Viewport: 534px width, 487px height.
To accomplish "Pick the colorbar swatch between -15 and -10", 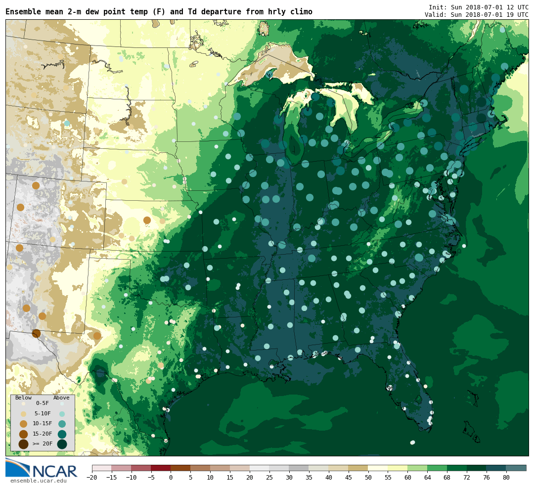I will 122,468.
